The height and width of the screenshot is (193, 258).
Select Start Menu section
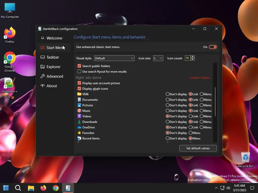click(x=54, y=47)
